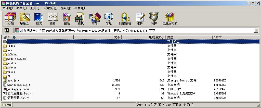Select the node_modules folder icon
The image size is (261, 108).
coord(5,59)
